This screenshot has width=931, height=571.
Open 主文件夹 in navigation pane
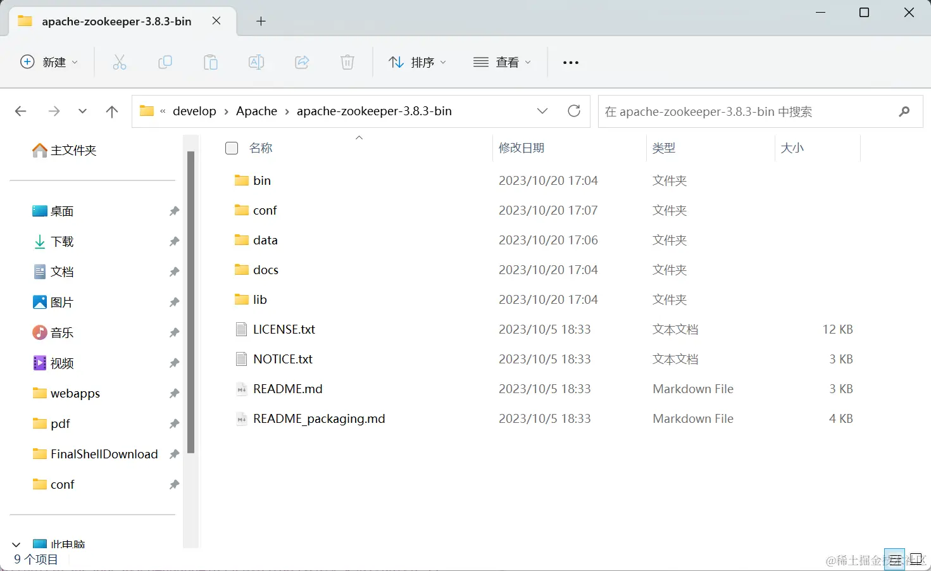65,150
